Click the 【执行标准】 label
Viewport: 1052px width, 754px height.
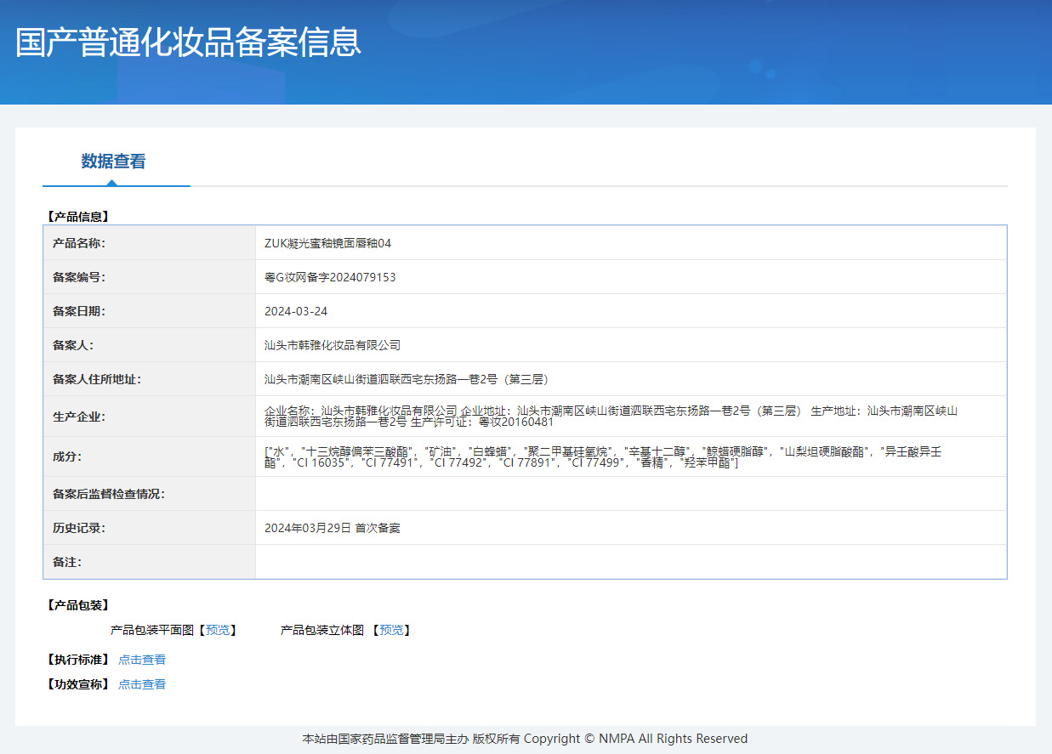pos(77,660)
